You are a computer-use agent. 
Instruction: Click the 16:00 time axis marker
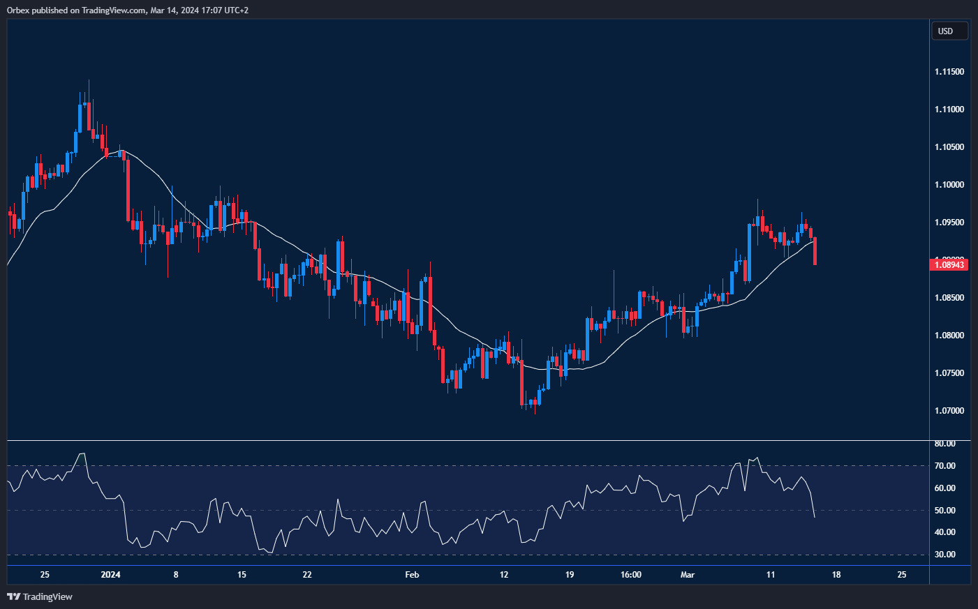click(x=630, y=575)
